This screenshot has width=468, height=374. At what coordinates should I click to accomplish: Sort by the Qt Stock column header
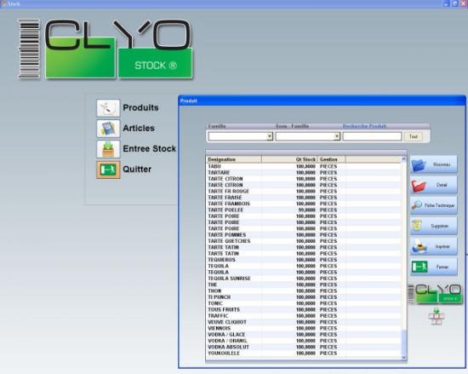(x=289, y=159)
